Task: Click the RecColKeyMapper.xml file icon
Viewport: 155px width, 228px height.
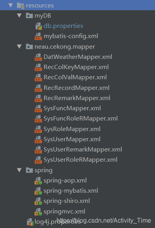Action: tap(38, 67)
